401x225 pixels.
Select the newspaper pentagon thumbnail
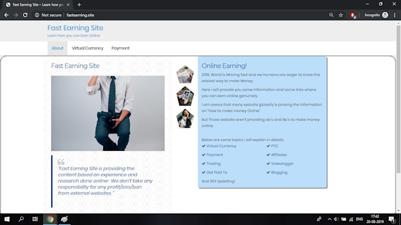point(185,74)
